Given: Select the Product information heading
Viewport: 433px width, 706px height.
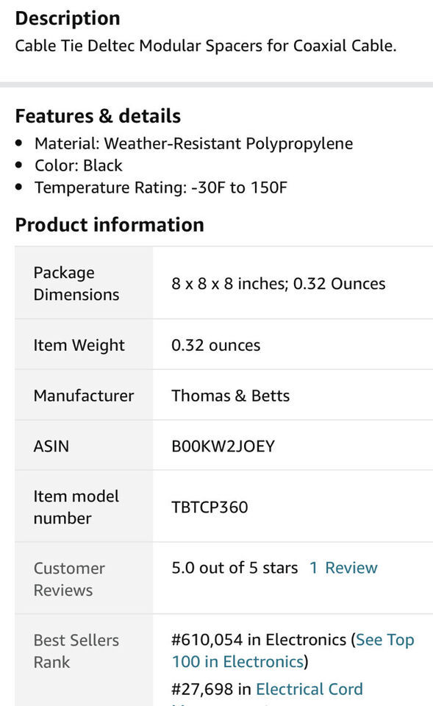Looking at the screenshot, I should [110, 225].
